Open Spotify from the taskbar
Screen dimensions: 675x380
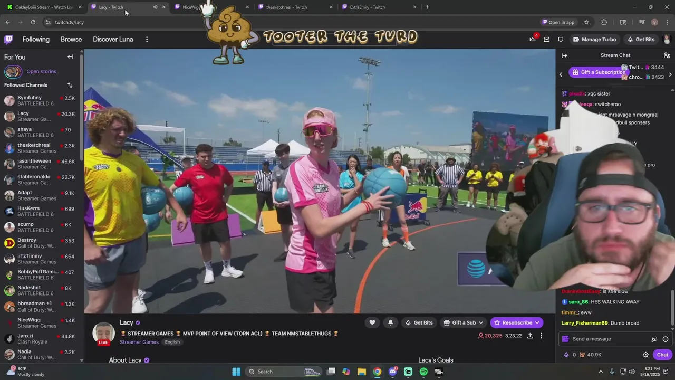[423, 372]
